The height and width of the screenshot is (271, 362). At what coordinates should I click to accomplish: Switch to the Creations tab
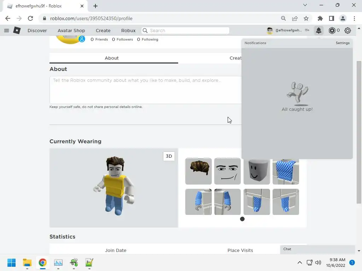(235, 58)
